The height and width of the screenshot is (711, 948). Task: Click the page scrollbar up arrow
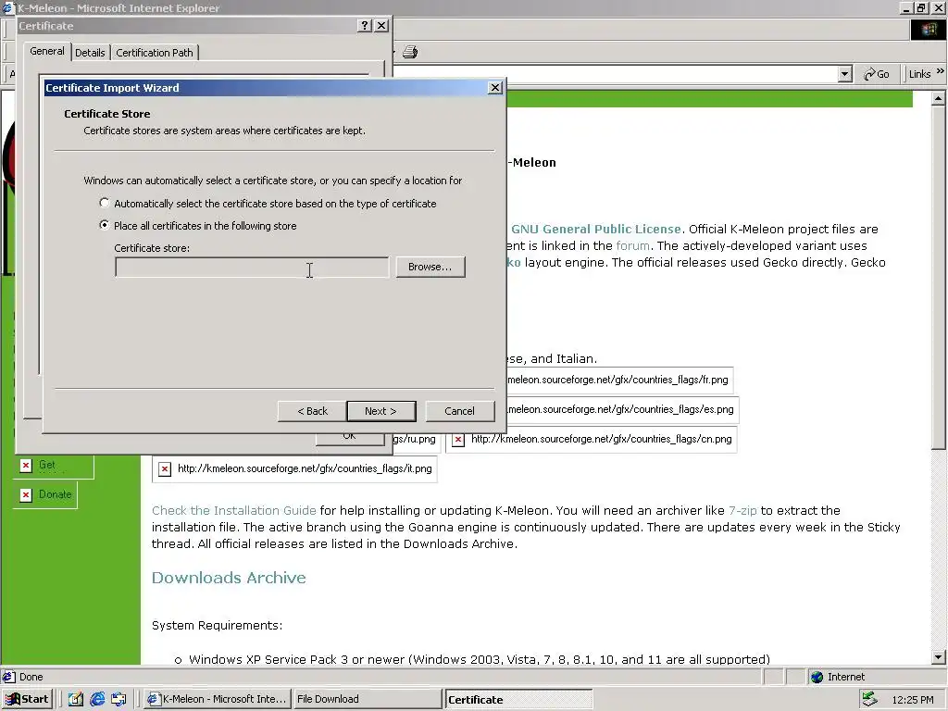pyautogui.click(x=938, y=98)
